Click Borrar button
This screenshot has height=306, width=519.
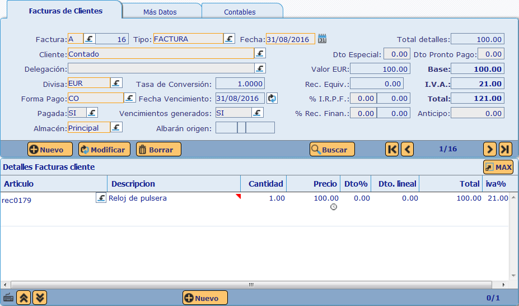tap(158, 149)
